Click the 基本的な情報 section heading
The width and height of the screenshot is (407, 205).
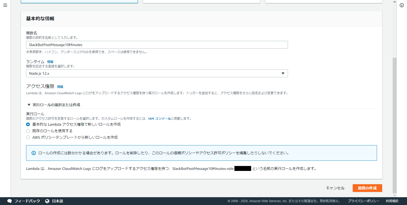(40, 19)
